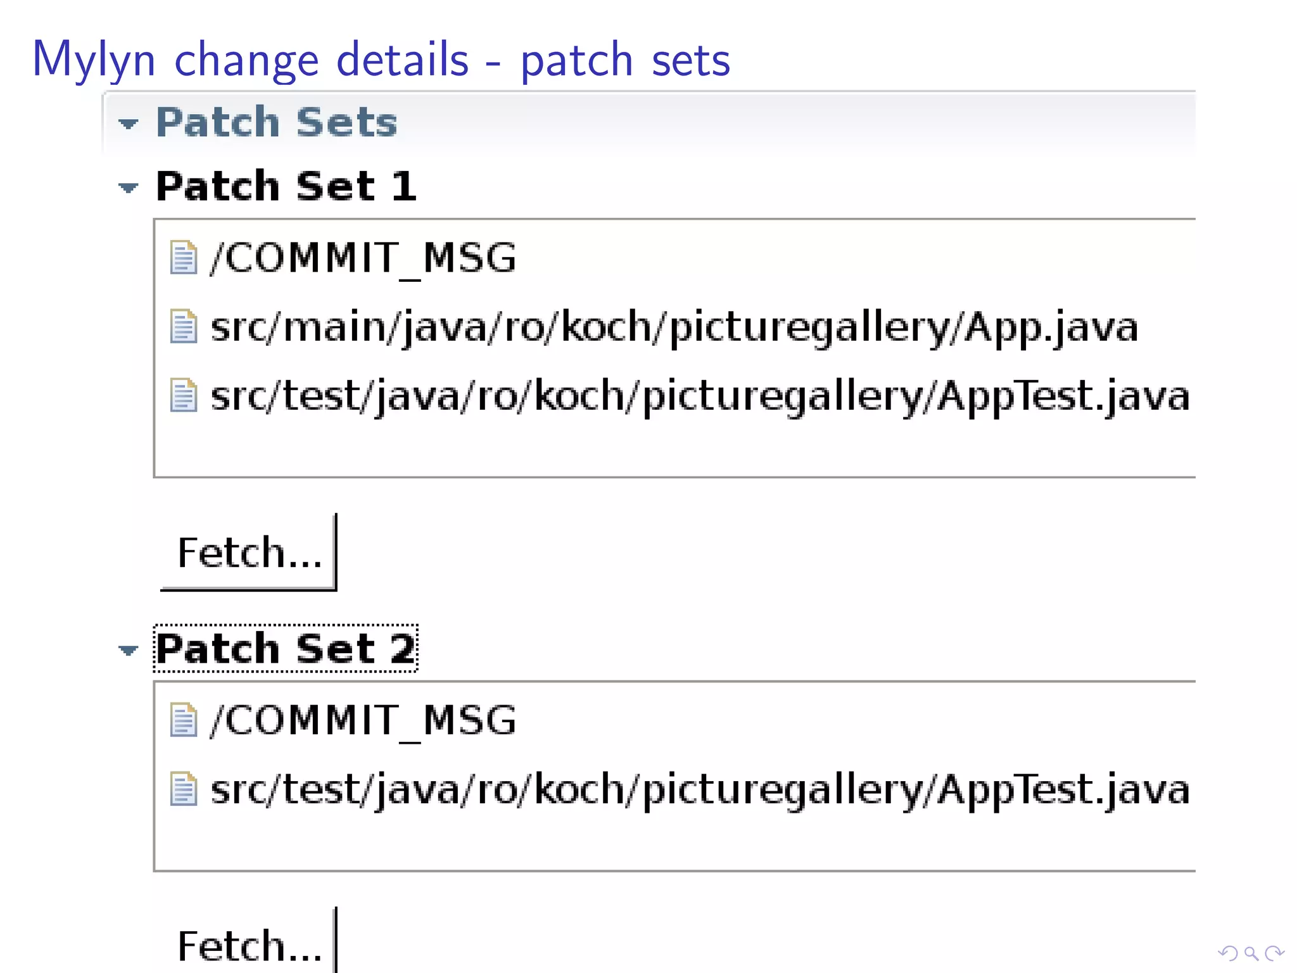The height and width of the screenshot is (973, 1297).
Task: Click the /COMMIT_MSG file icon in Patch Set 2
Action: (184, 720)
